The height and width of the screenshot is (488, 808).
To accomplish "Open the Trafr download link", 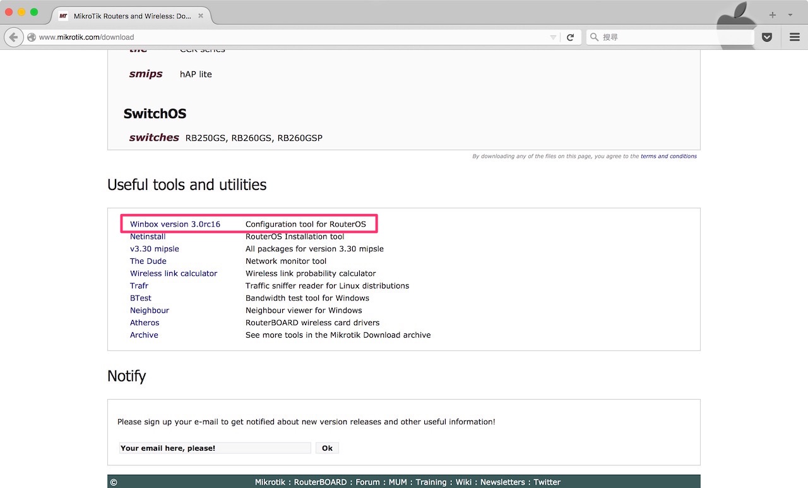I will click(x=139, y=286).
